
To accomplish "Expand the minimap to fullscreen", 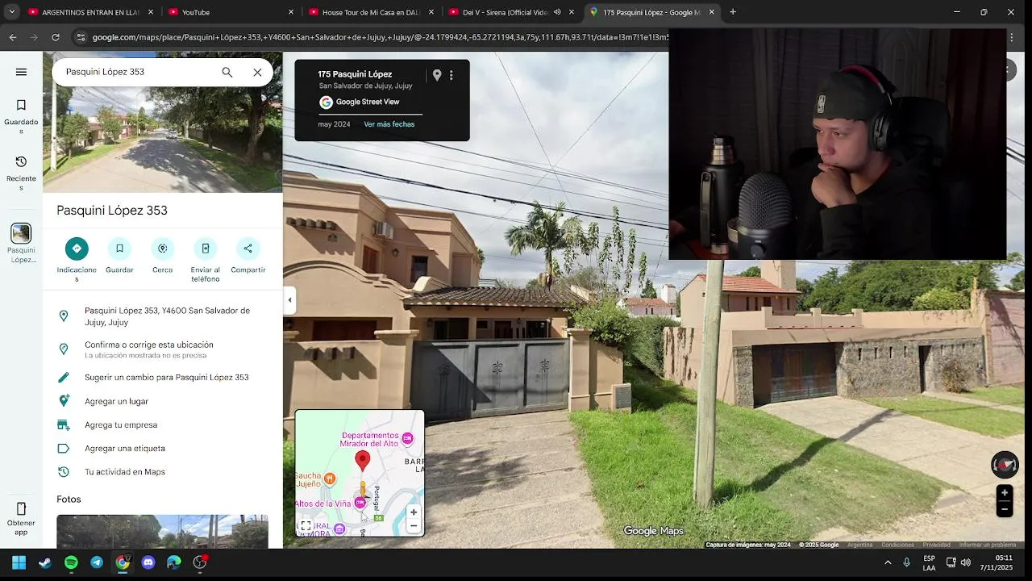I will coord(306,526).
